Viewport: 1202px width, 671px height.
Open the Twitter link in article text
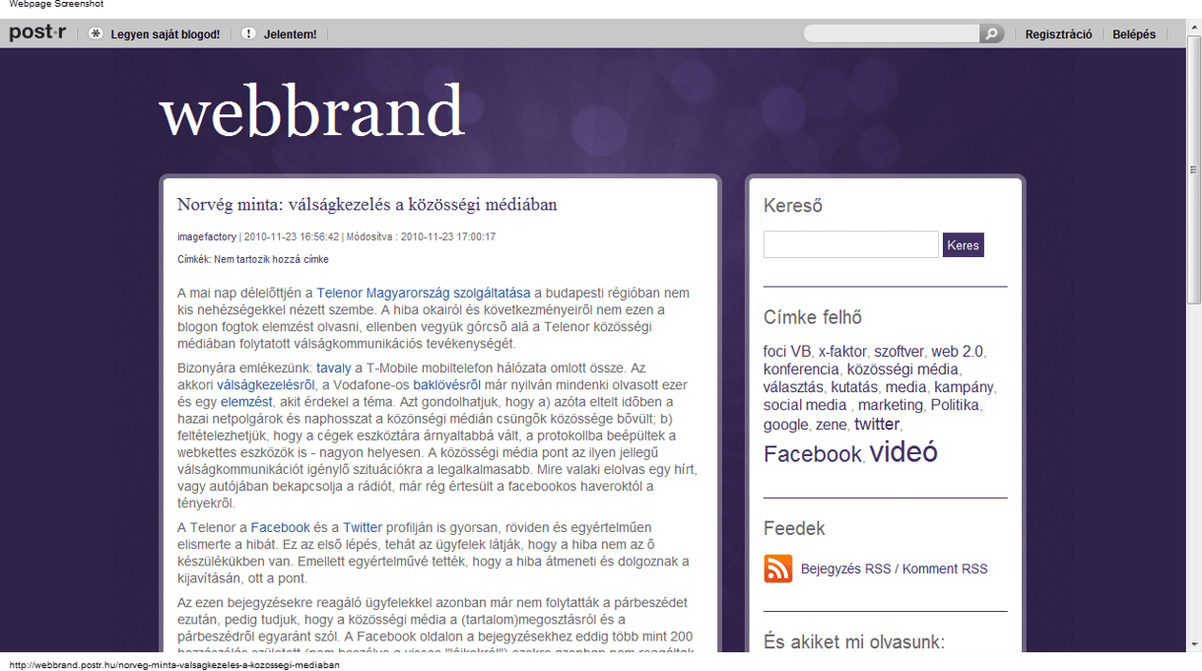point(363,527)
